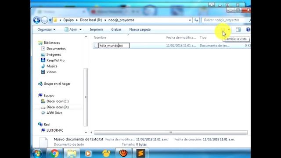Select Bibliotecas in the navigation pane
Image resolution: width=281 pixels, height=158 pixels.
pos(52,43)
